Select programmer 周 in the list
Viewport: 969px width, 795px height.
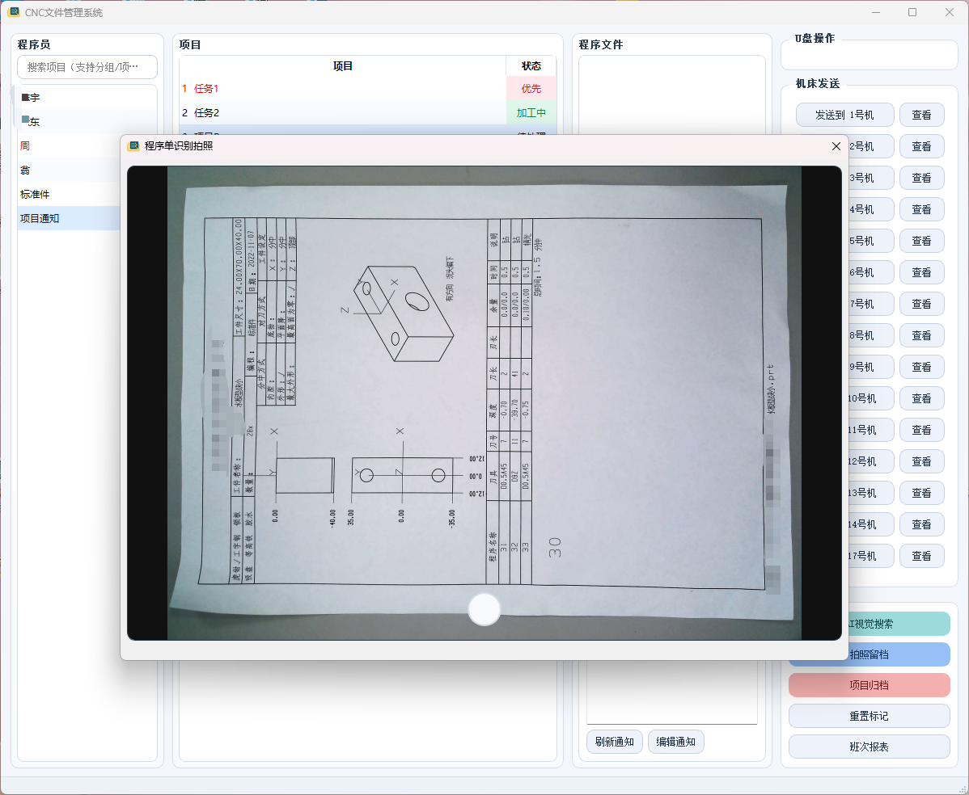pos(69,145)
